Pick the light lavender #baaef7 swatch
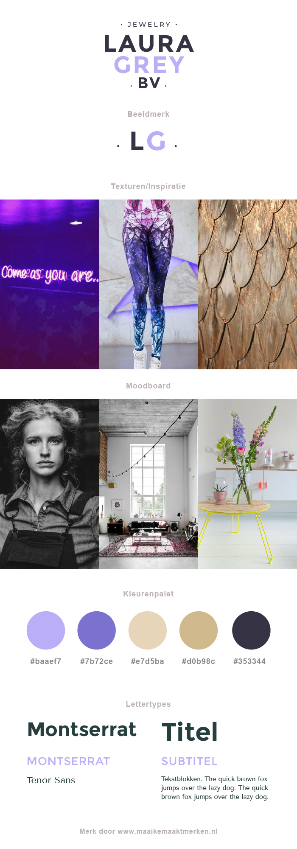 click(46, 630)
